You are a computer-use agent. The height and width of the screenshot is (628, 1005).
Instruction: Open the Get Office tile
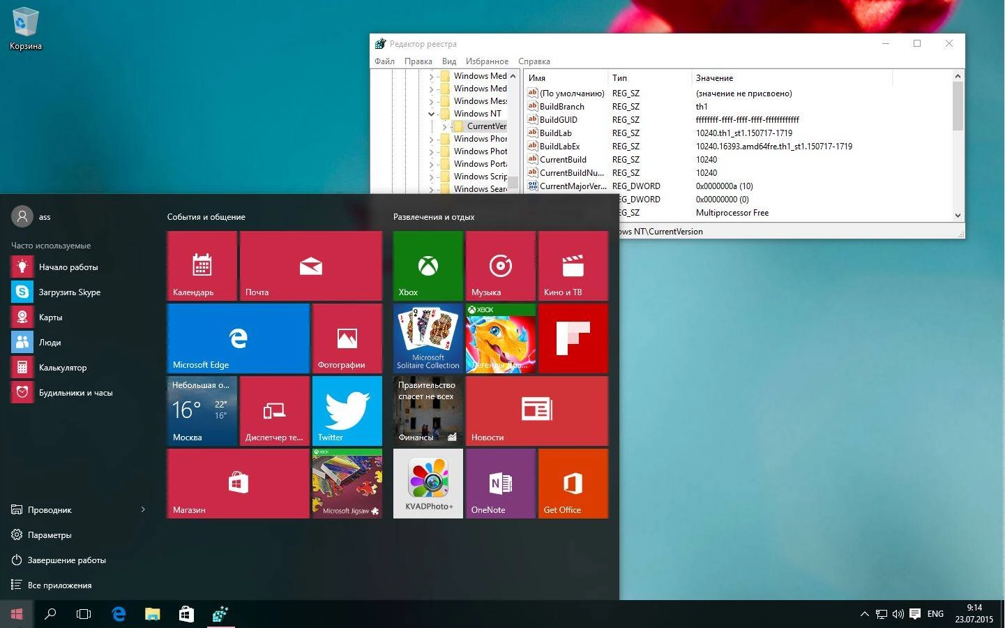point(573,484)
